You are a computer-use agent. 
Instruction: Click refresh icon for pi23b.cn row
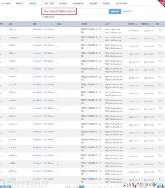coord(160,140)
